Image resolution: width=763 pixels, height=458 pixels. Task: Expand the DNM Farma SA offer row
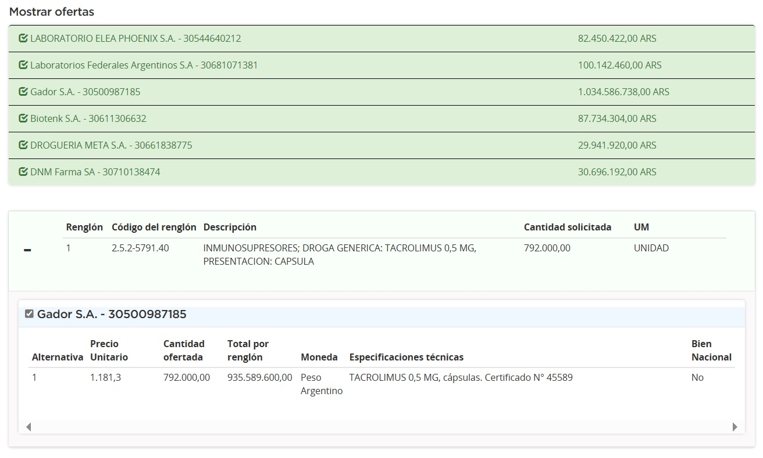95,172
